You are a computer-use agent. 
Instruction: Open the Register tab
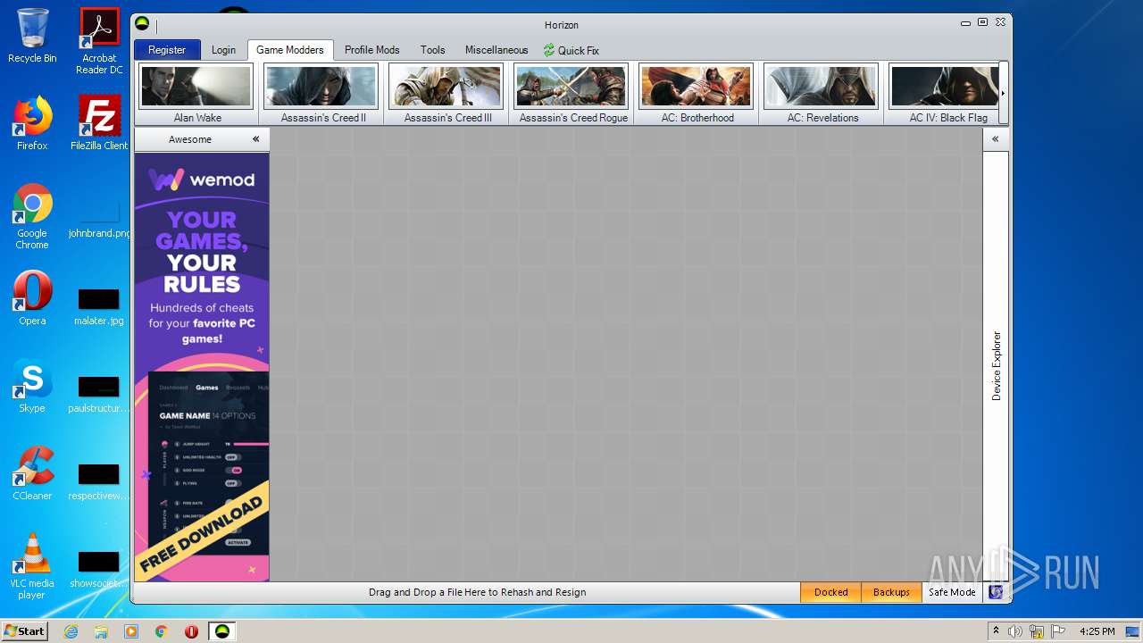(167, 50)
